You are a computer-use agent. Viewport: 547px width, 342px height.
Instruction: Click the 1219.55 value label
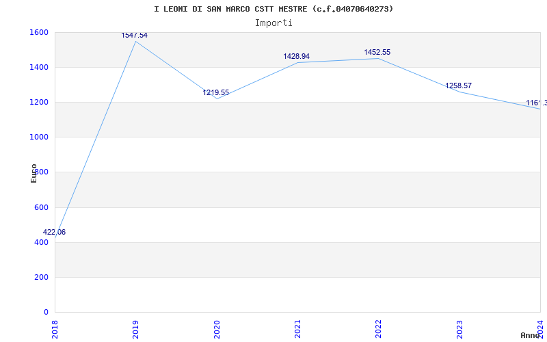coord(216,92)
